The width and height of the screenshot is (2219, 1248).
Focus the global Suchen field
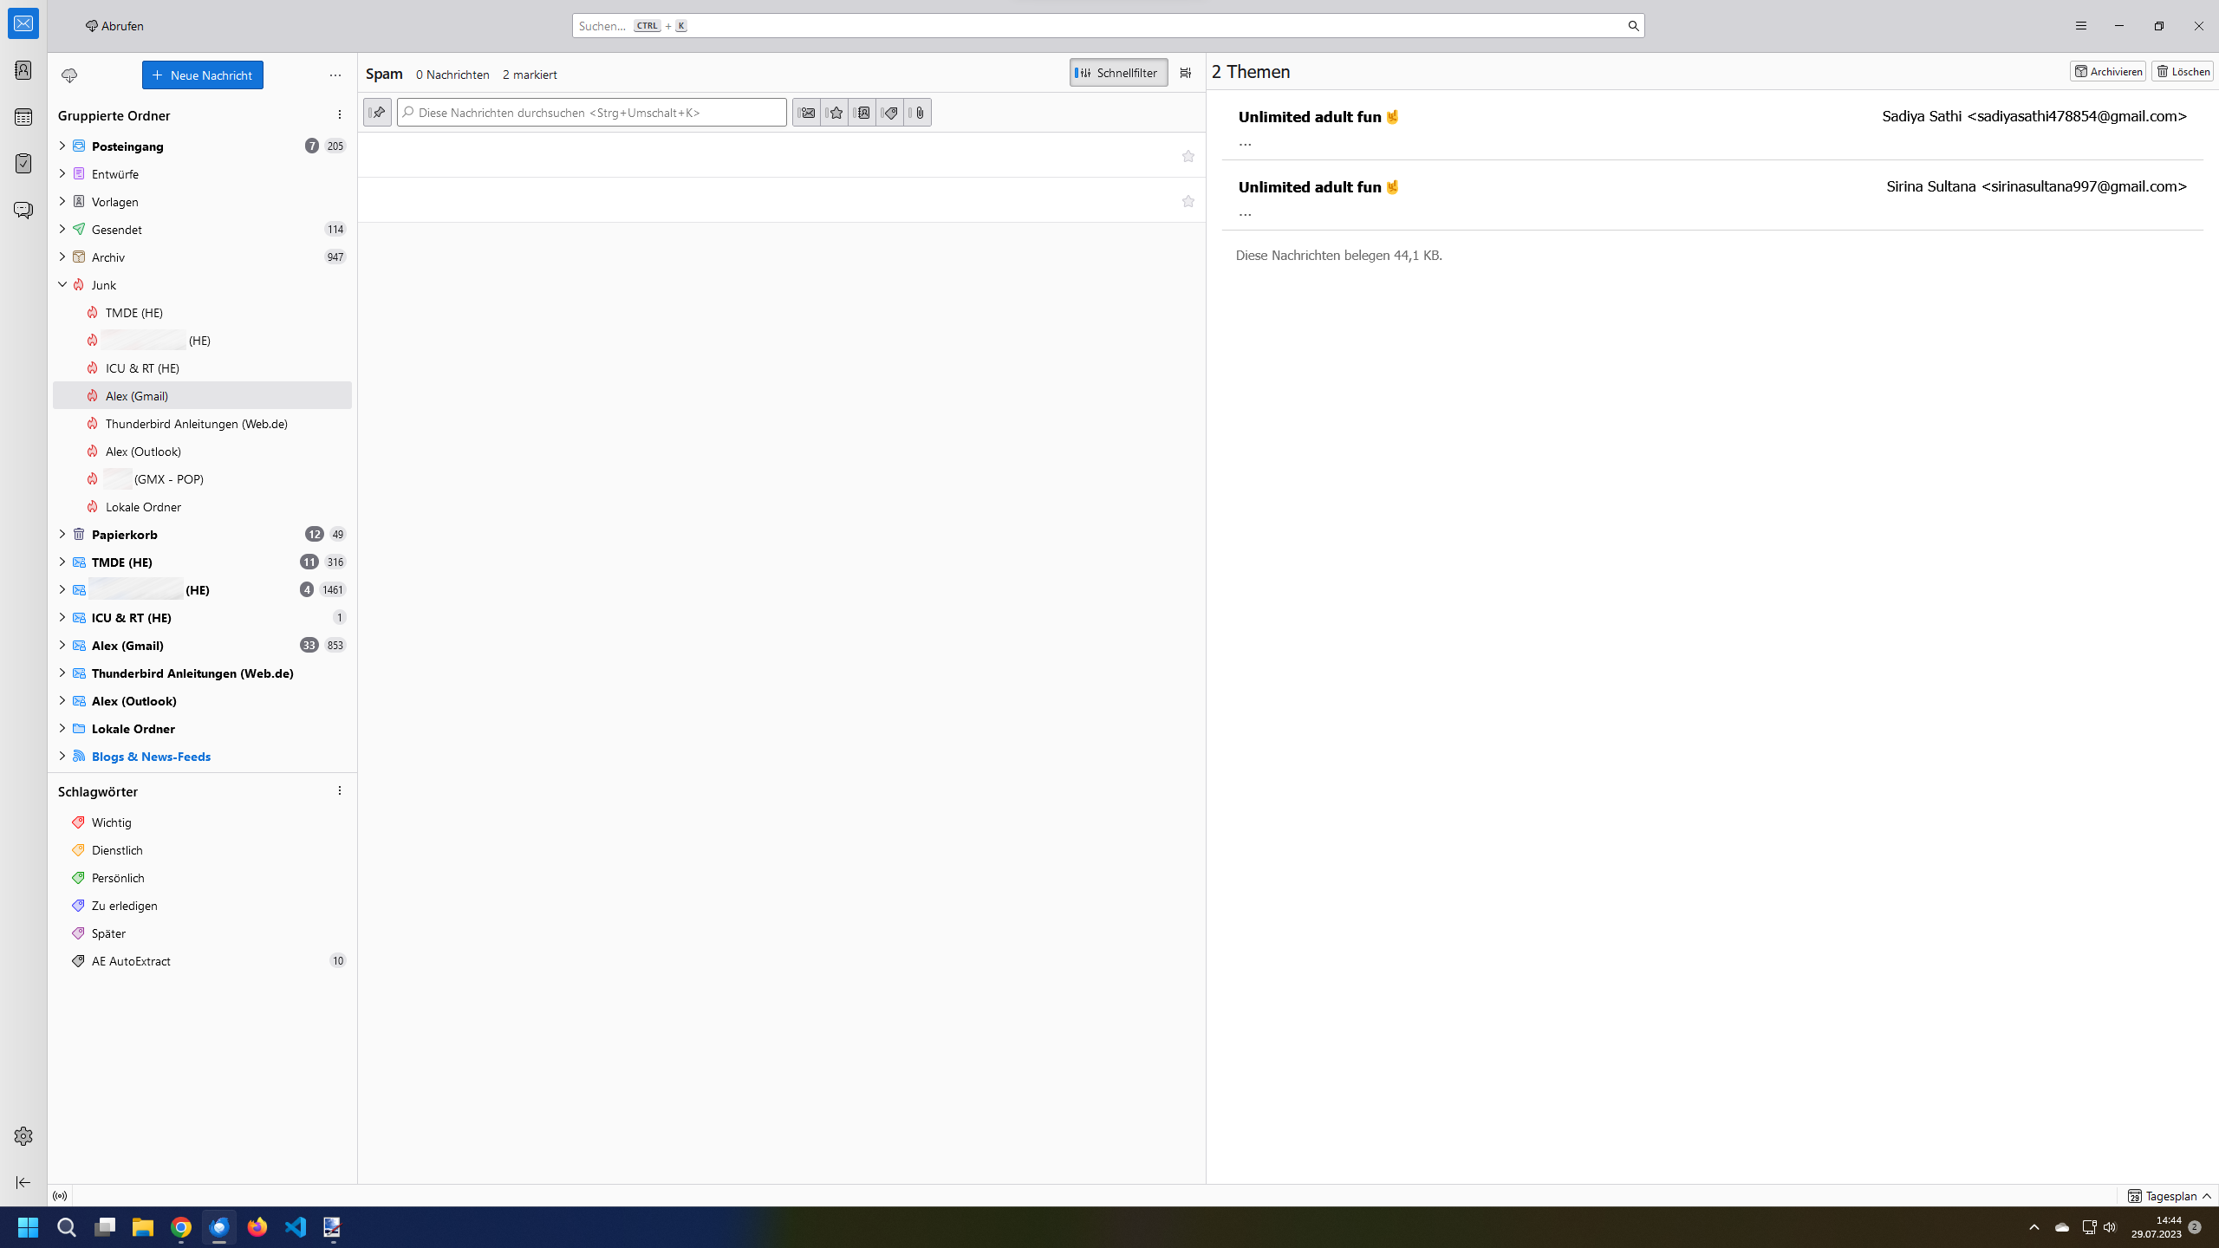coord(1108,26)
